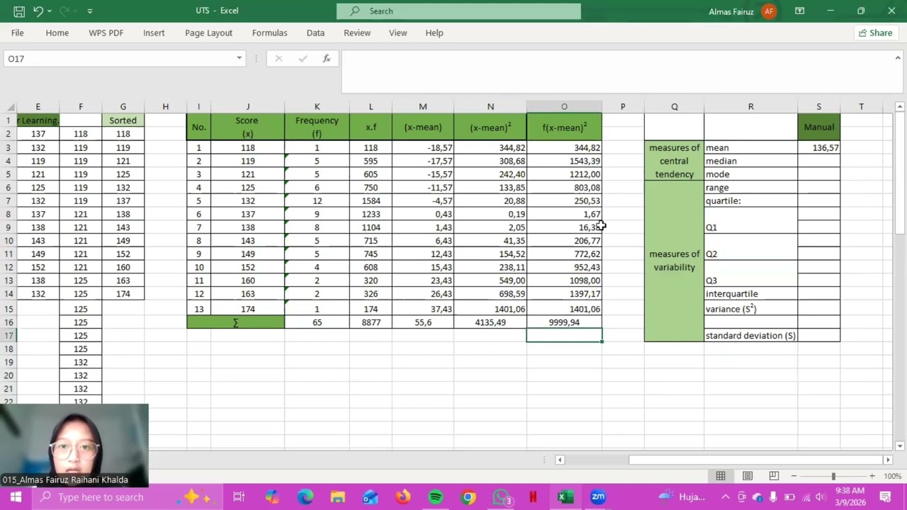Click the vertical scrollbar down arrow

(x=899, y=446)
